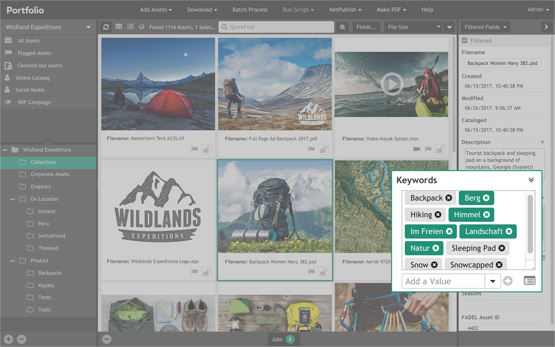The height and width of the screenshot is (347, 555).
Task: Flag the Wildlands Expeditions Logo.eps asset
Action: [x=195, y=272]
